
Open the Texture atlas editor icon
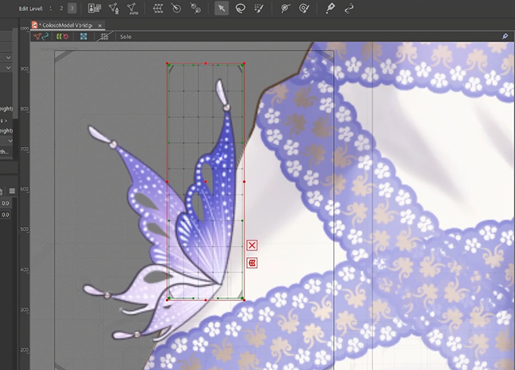95,8
